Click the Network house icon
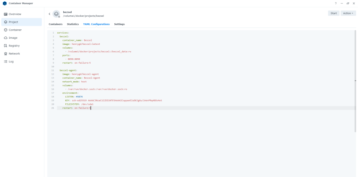This screenshot has height=177, width=358. [x=6, y=54]
